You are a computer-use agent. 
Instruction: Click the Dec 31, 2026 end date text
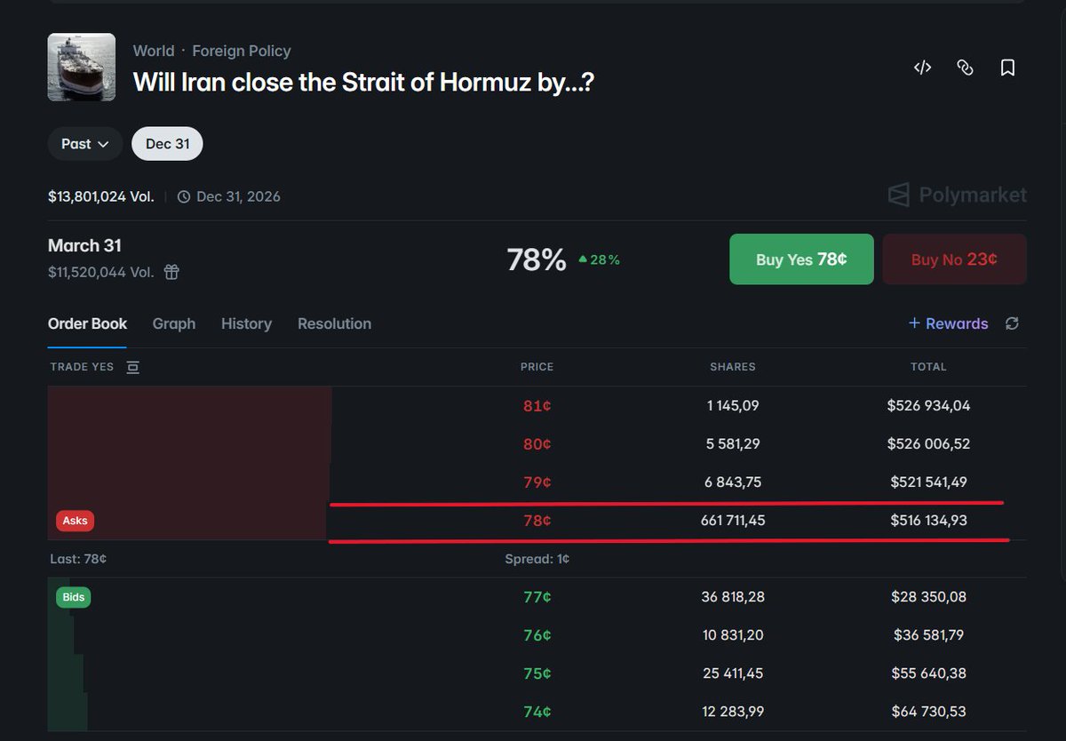(238, 196)
